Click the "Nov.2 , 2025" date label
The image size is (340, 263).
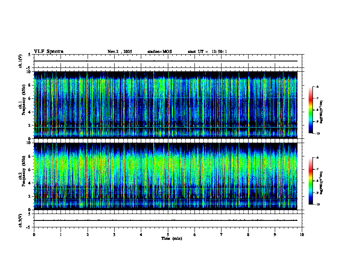[120, 52]
